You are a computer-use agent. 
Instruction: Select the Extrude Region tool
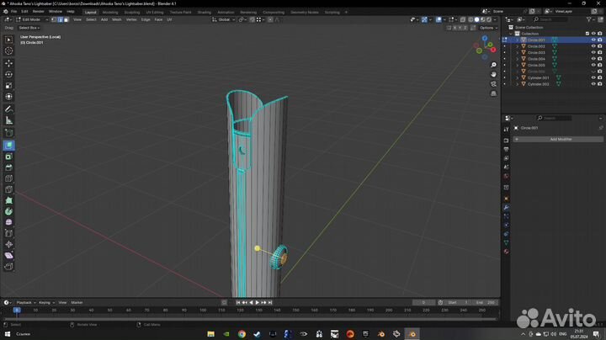tap(8, 146)
